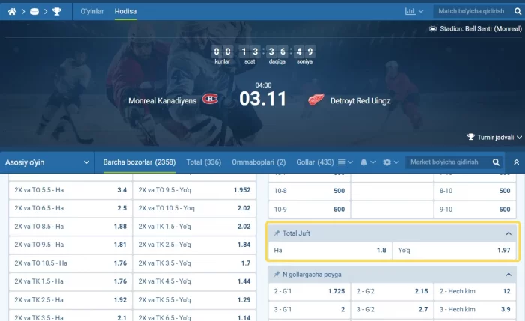Screen dimensions: 525x321
Task: Open bell notifications icon
Action: pyautogui.click(x=364, y=162)
